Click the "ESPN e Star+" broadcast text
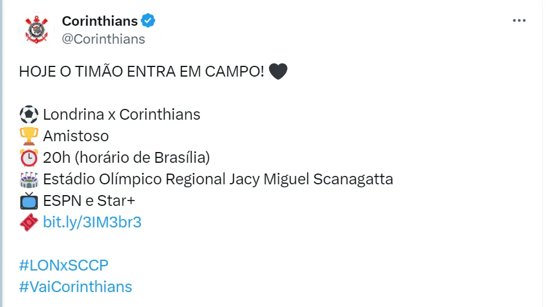 tap(89, 202)
